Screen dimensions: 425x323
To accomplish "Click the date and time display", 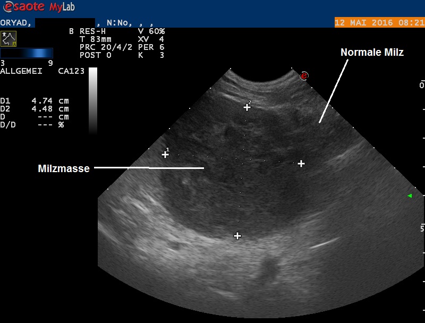I will tap(379, 23).
